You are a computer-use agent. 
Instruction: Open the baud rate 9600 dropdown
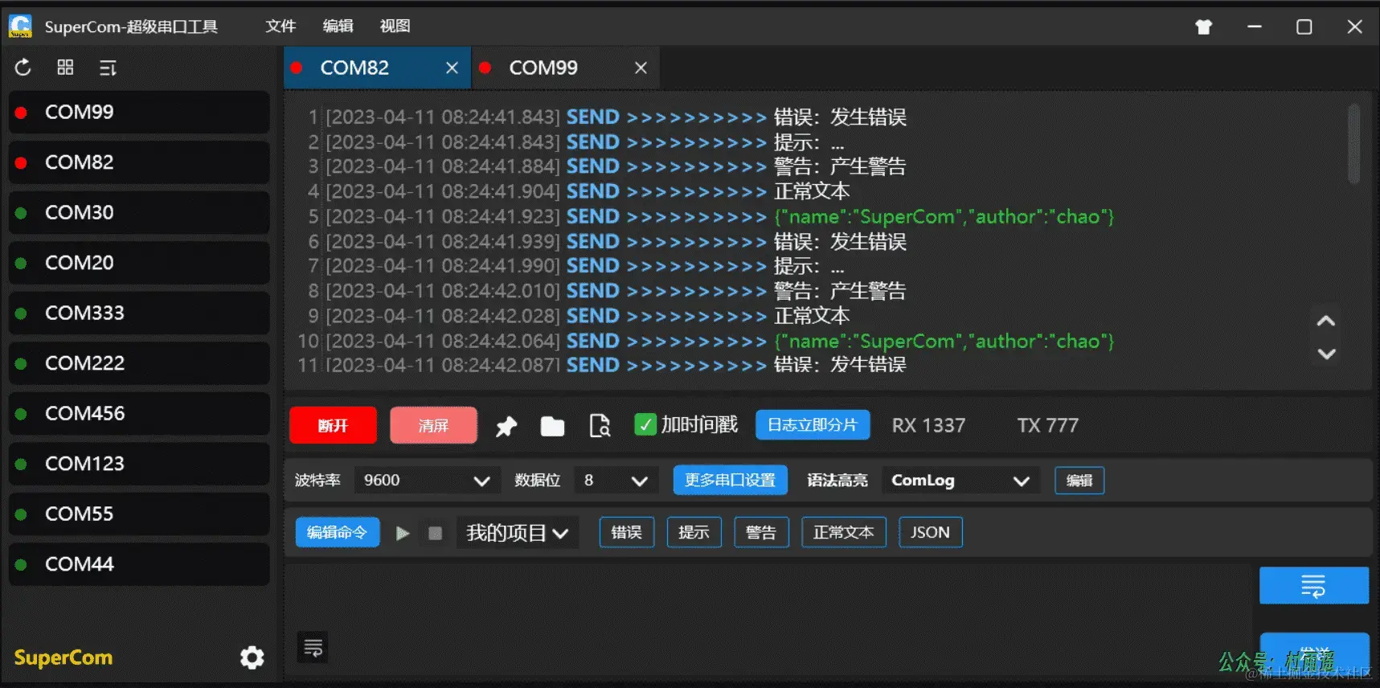(x=428, y=481)
